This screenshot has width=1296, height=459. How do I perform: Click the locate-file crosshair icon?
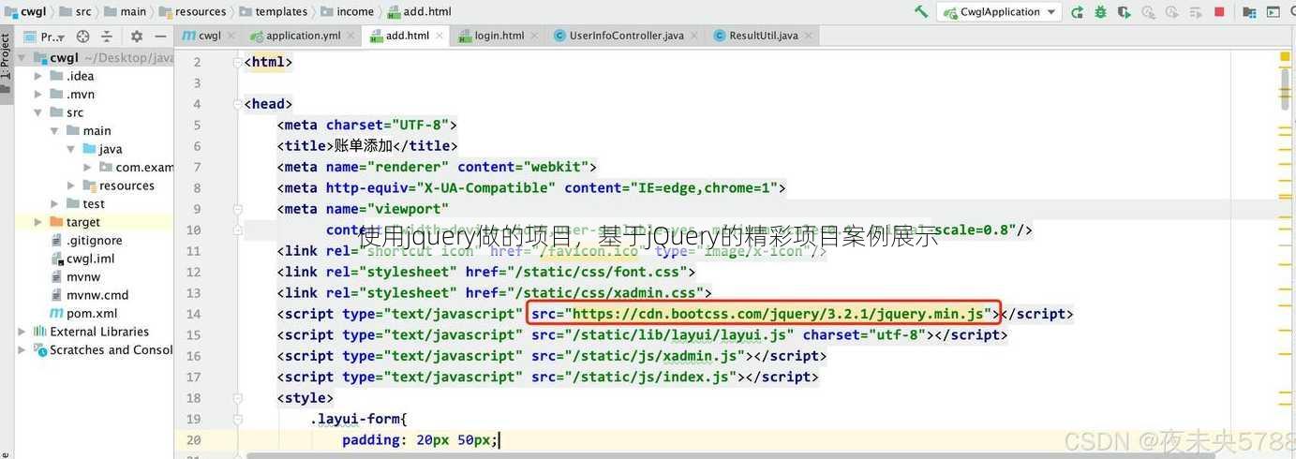(82, 37)
